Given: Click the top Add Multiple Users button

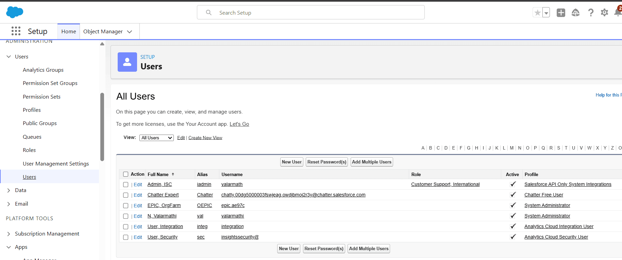Looking at the screenshot, I should pos(372,162).
